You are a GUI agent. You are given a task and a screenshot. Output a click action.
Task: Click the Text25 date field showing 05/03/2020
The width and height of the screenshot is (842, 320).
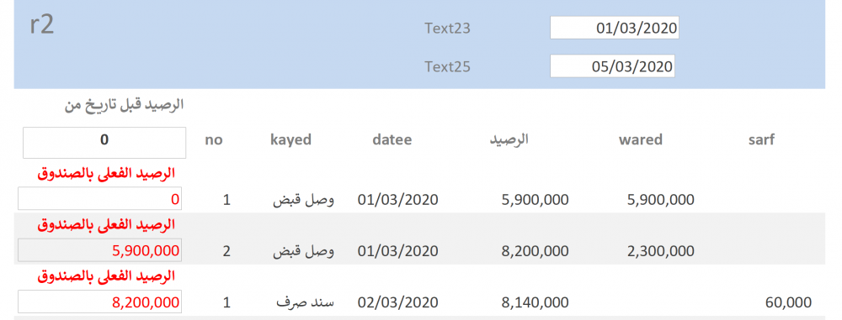612,66
